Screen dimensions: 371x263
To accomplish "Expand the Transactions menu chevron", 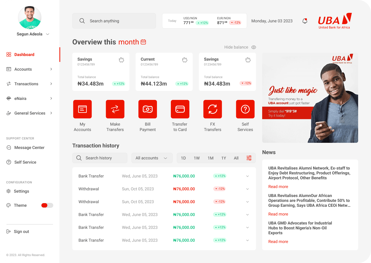I will click(x=51, y=84).
